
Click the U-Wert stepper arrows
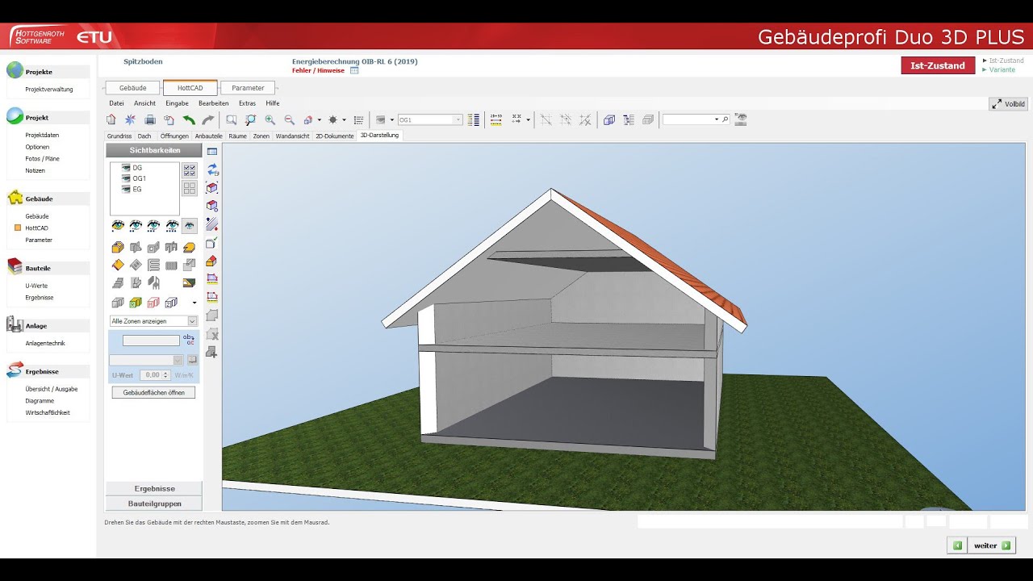pyautogui.click(x=166, y=375)
